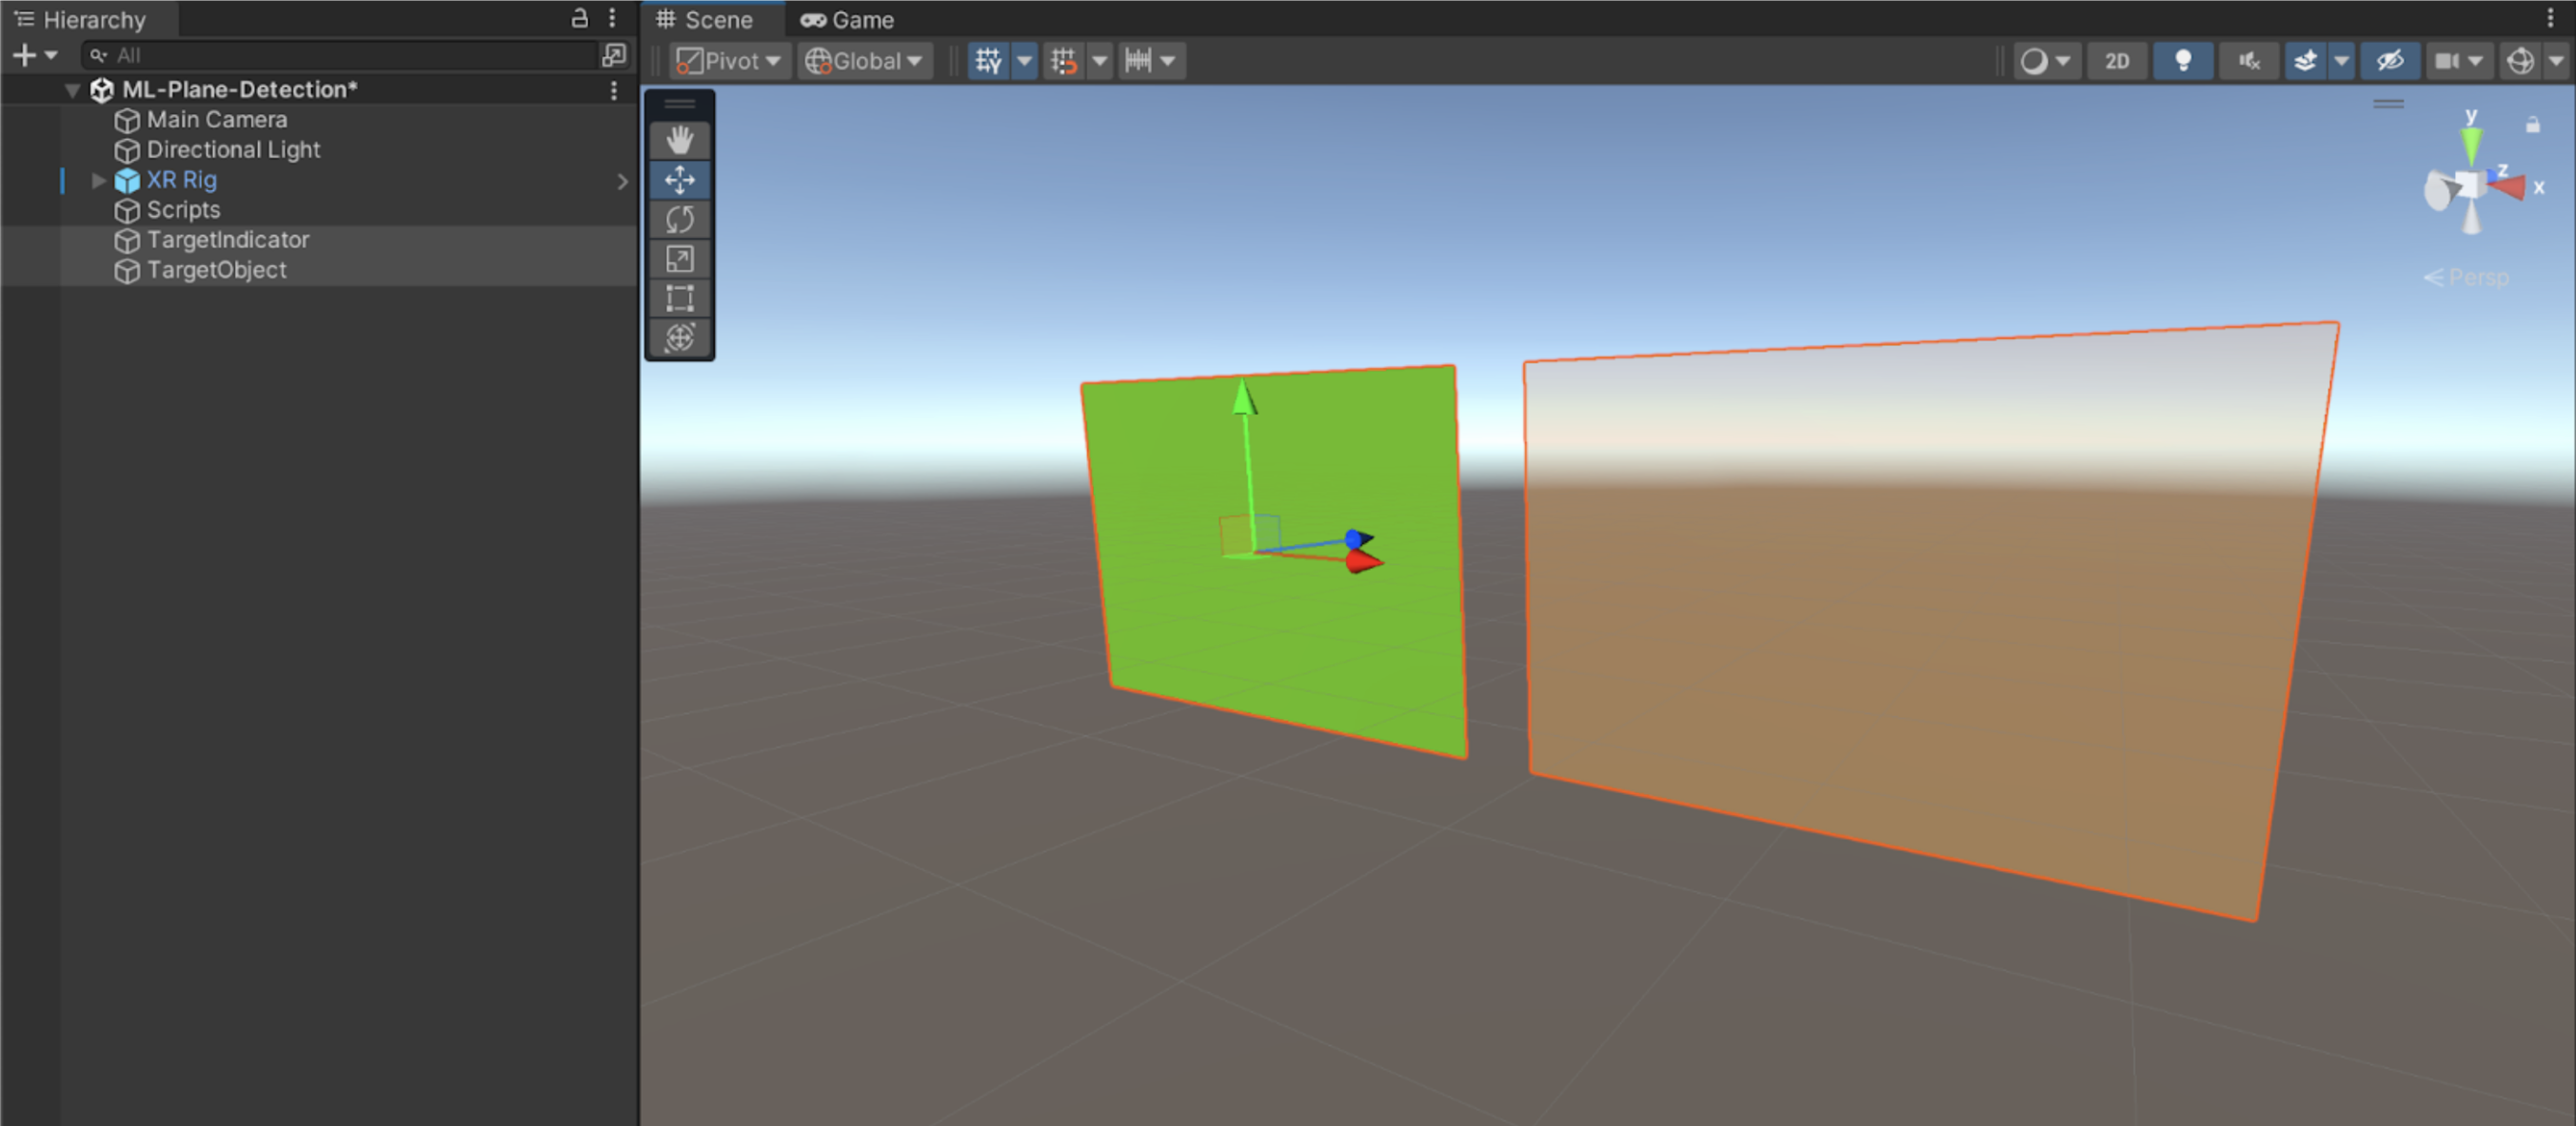Select Main Camera in the hierarchy
Viewport: 2576px width, 1126px height.
pos(216,120)
